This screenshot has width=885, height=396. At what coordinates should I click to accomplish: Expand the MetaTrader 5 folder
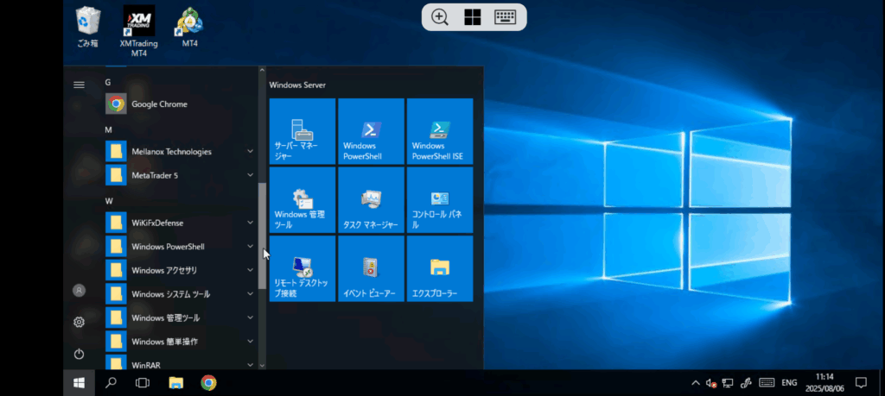(155, 175)
